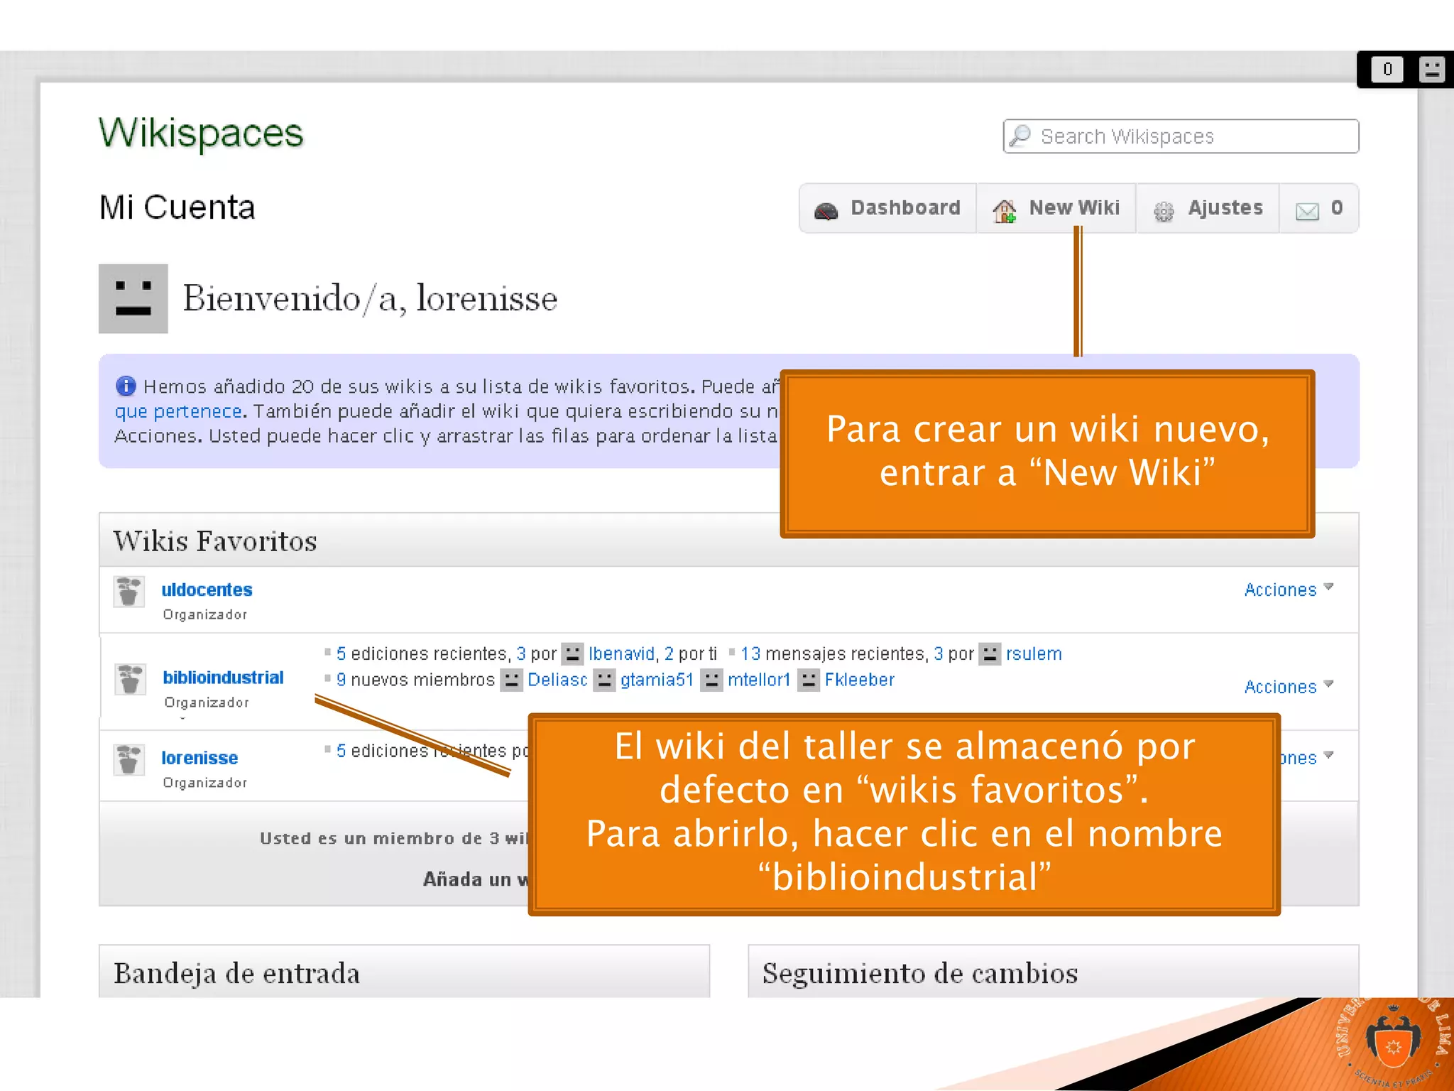The image size is (1454, 1091).
Task: Click the rsulem user link
Action: pyautogui.click(x=1034, y=653)
